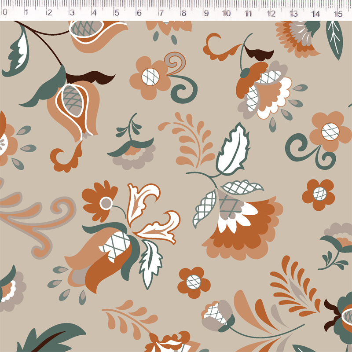Click the ruler number 9
The width and height of the screenshot is (352, 352).
click(x=206, y=13)
